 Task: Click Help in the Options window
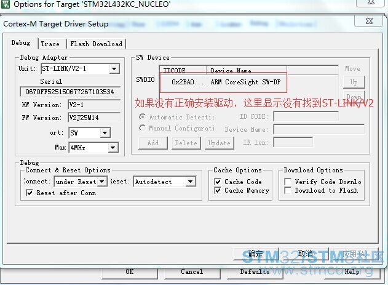(352, 272)
